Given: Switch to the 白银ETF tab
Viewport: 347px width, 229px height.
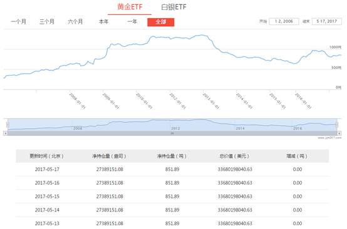Looking at the screenshot, I should click(173, 7).
